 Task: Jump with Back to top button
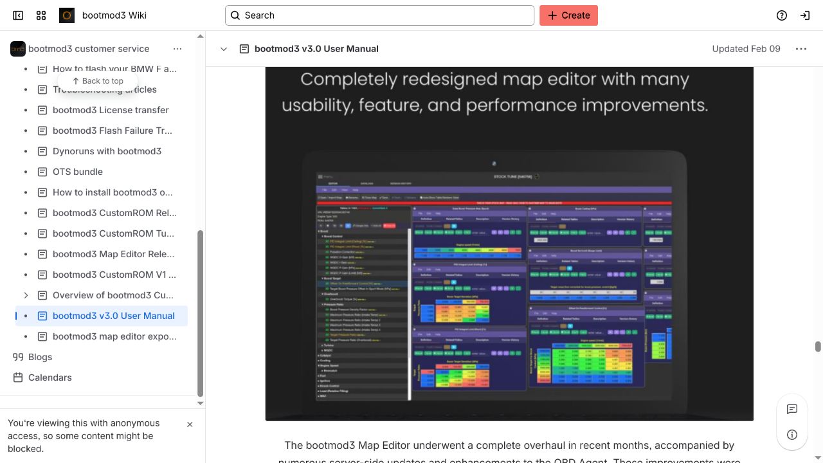(x=98, y=81)
